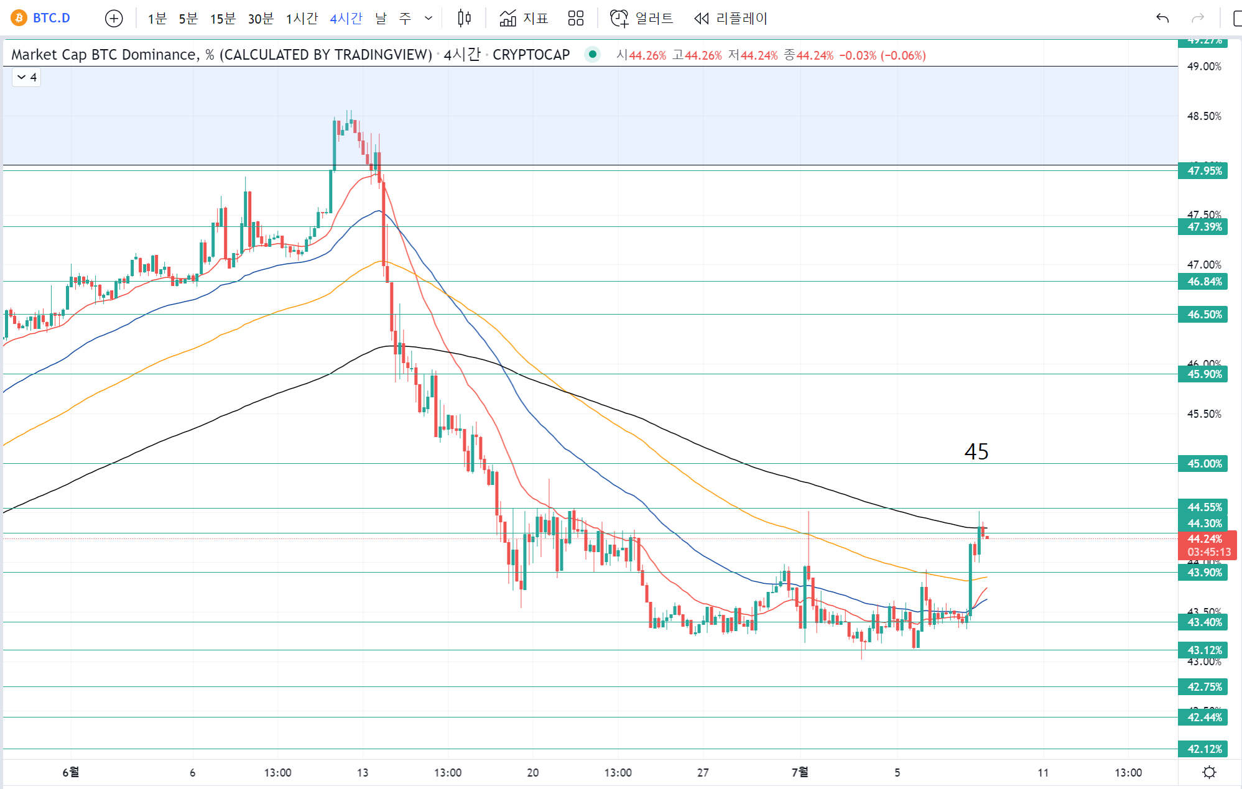
Task: Select the 1시간 timeframe
Action: [302, 19]
